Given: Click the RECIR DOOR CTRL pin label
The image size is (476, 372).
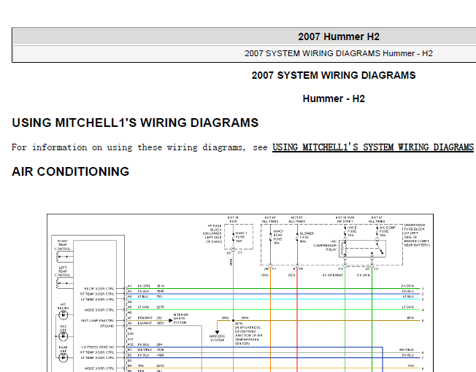Looking at the screenshot, I should 99,289.
